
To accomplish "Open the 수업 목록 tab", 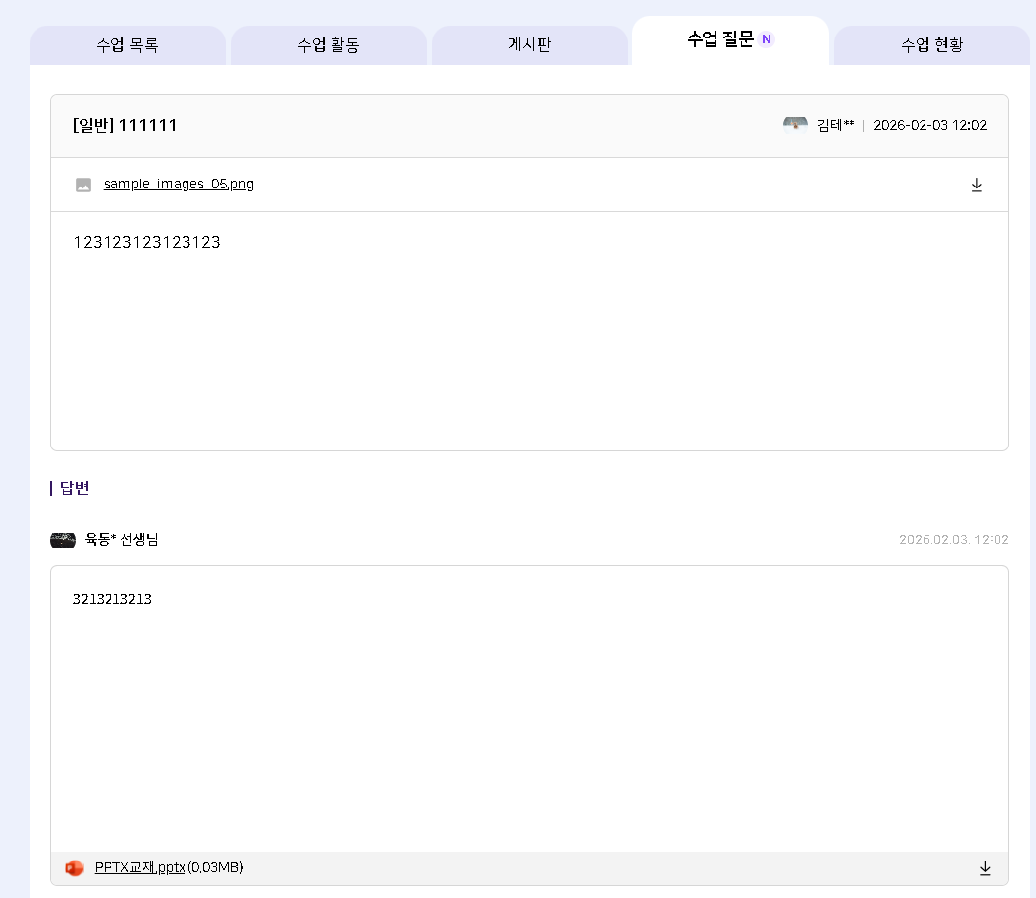I will pos(127,45).
